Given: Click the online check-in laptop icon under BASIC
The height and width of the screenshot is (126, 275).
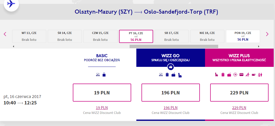Looking at the screenshot, I should point(98,75).
